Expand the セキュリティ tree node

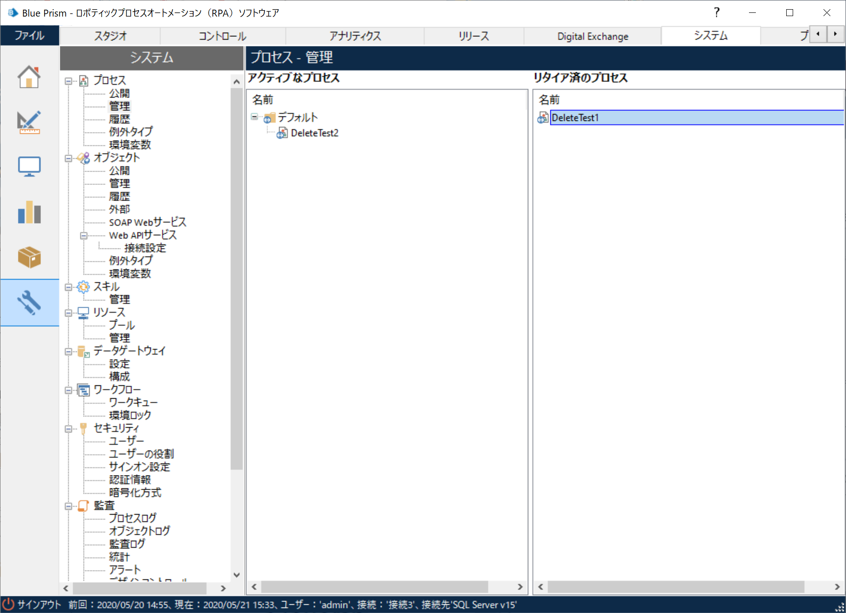[69, 428]
